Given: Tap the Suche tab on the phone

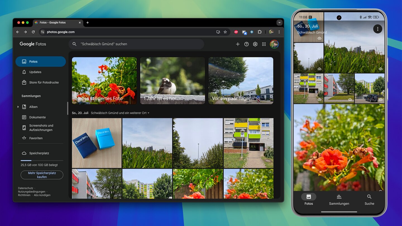Looking at the screenshot, I should pos(369,199).
